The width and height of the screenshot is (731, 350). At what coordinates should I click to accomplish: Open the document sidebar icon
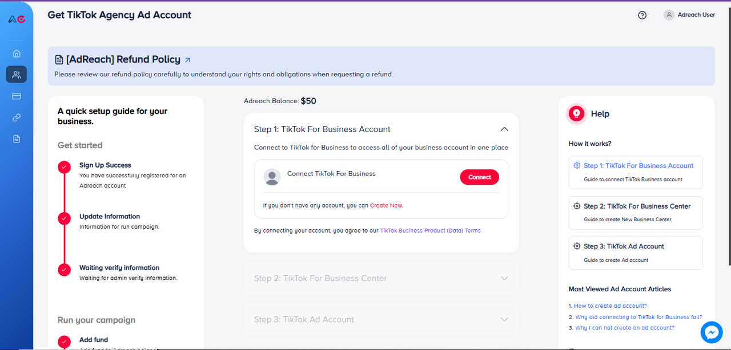click(17, 139)
